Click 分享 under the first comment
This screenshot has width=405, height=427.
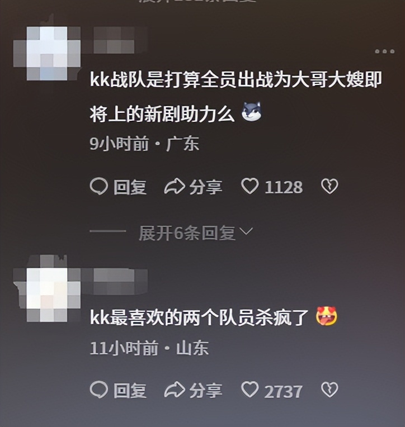[206, 187]
